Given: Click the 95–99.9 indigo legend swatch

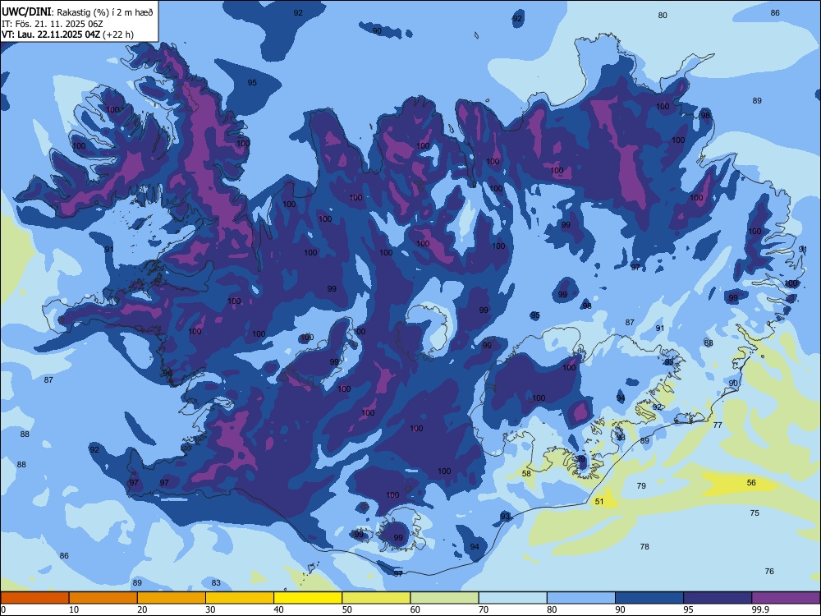Looking at the screenshot, I should coord(718,598).
